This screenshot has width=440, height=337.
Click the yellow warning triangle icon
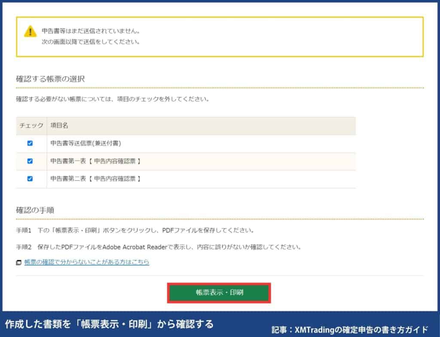pos(31,31)
